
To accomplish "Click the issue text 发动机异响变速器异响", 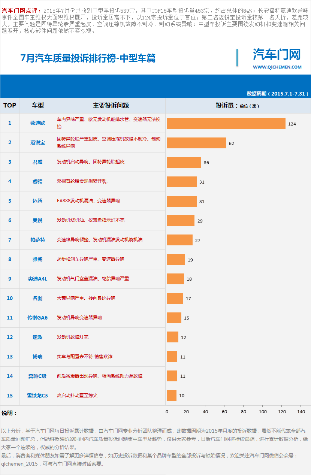I will (79, 318).
